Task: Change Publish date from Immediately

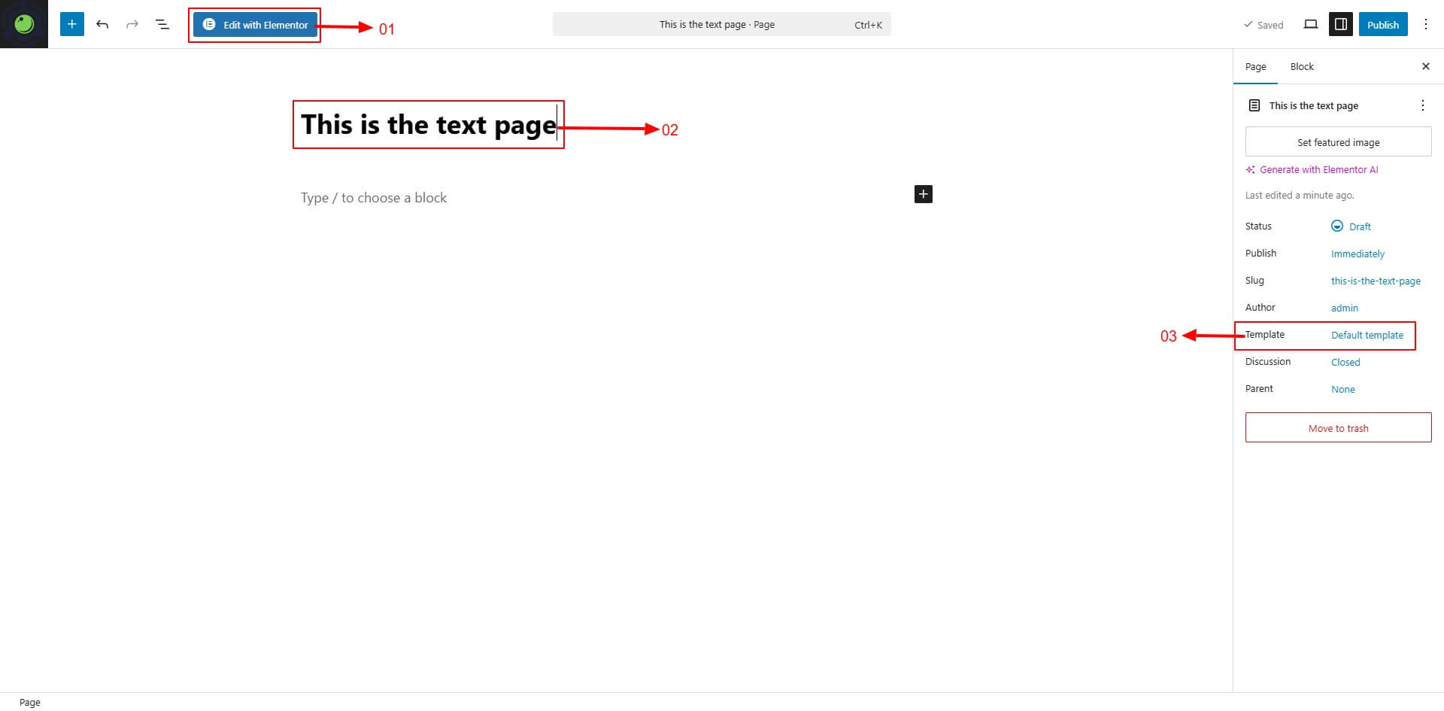Action: coord(1357,254)
